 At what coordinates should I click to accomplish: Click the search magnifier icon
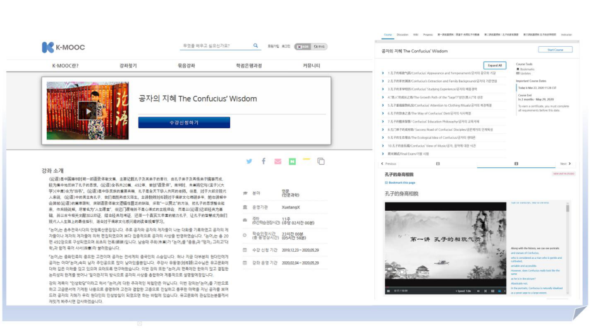255,45
